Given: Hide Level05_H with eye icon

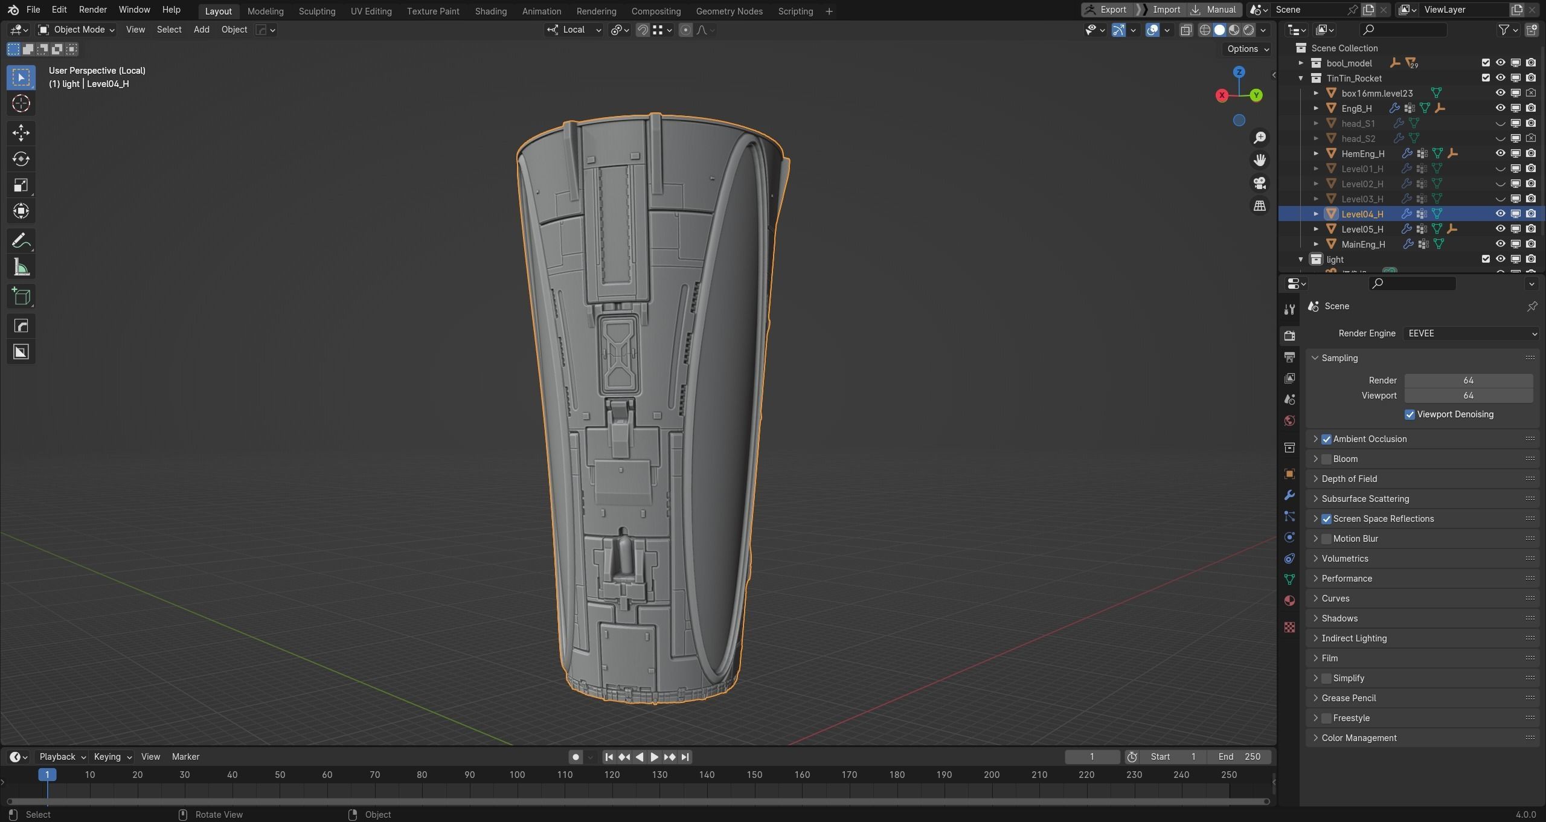Looking at the screenshot, I should (x=1500, y=229).
